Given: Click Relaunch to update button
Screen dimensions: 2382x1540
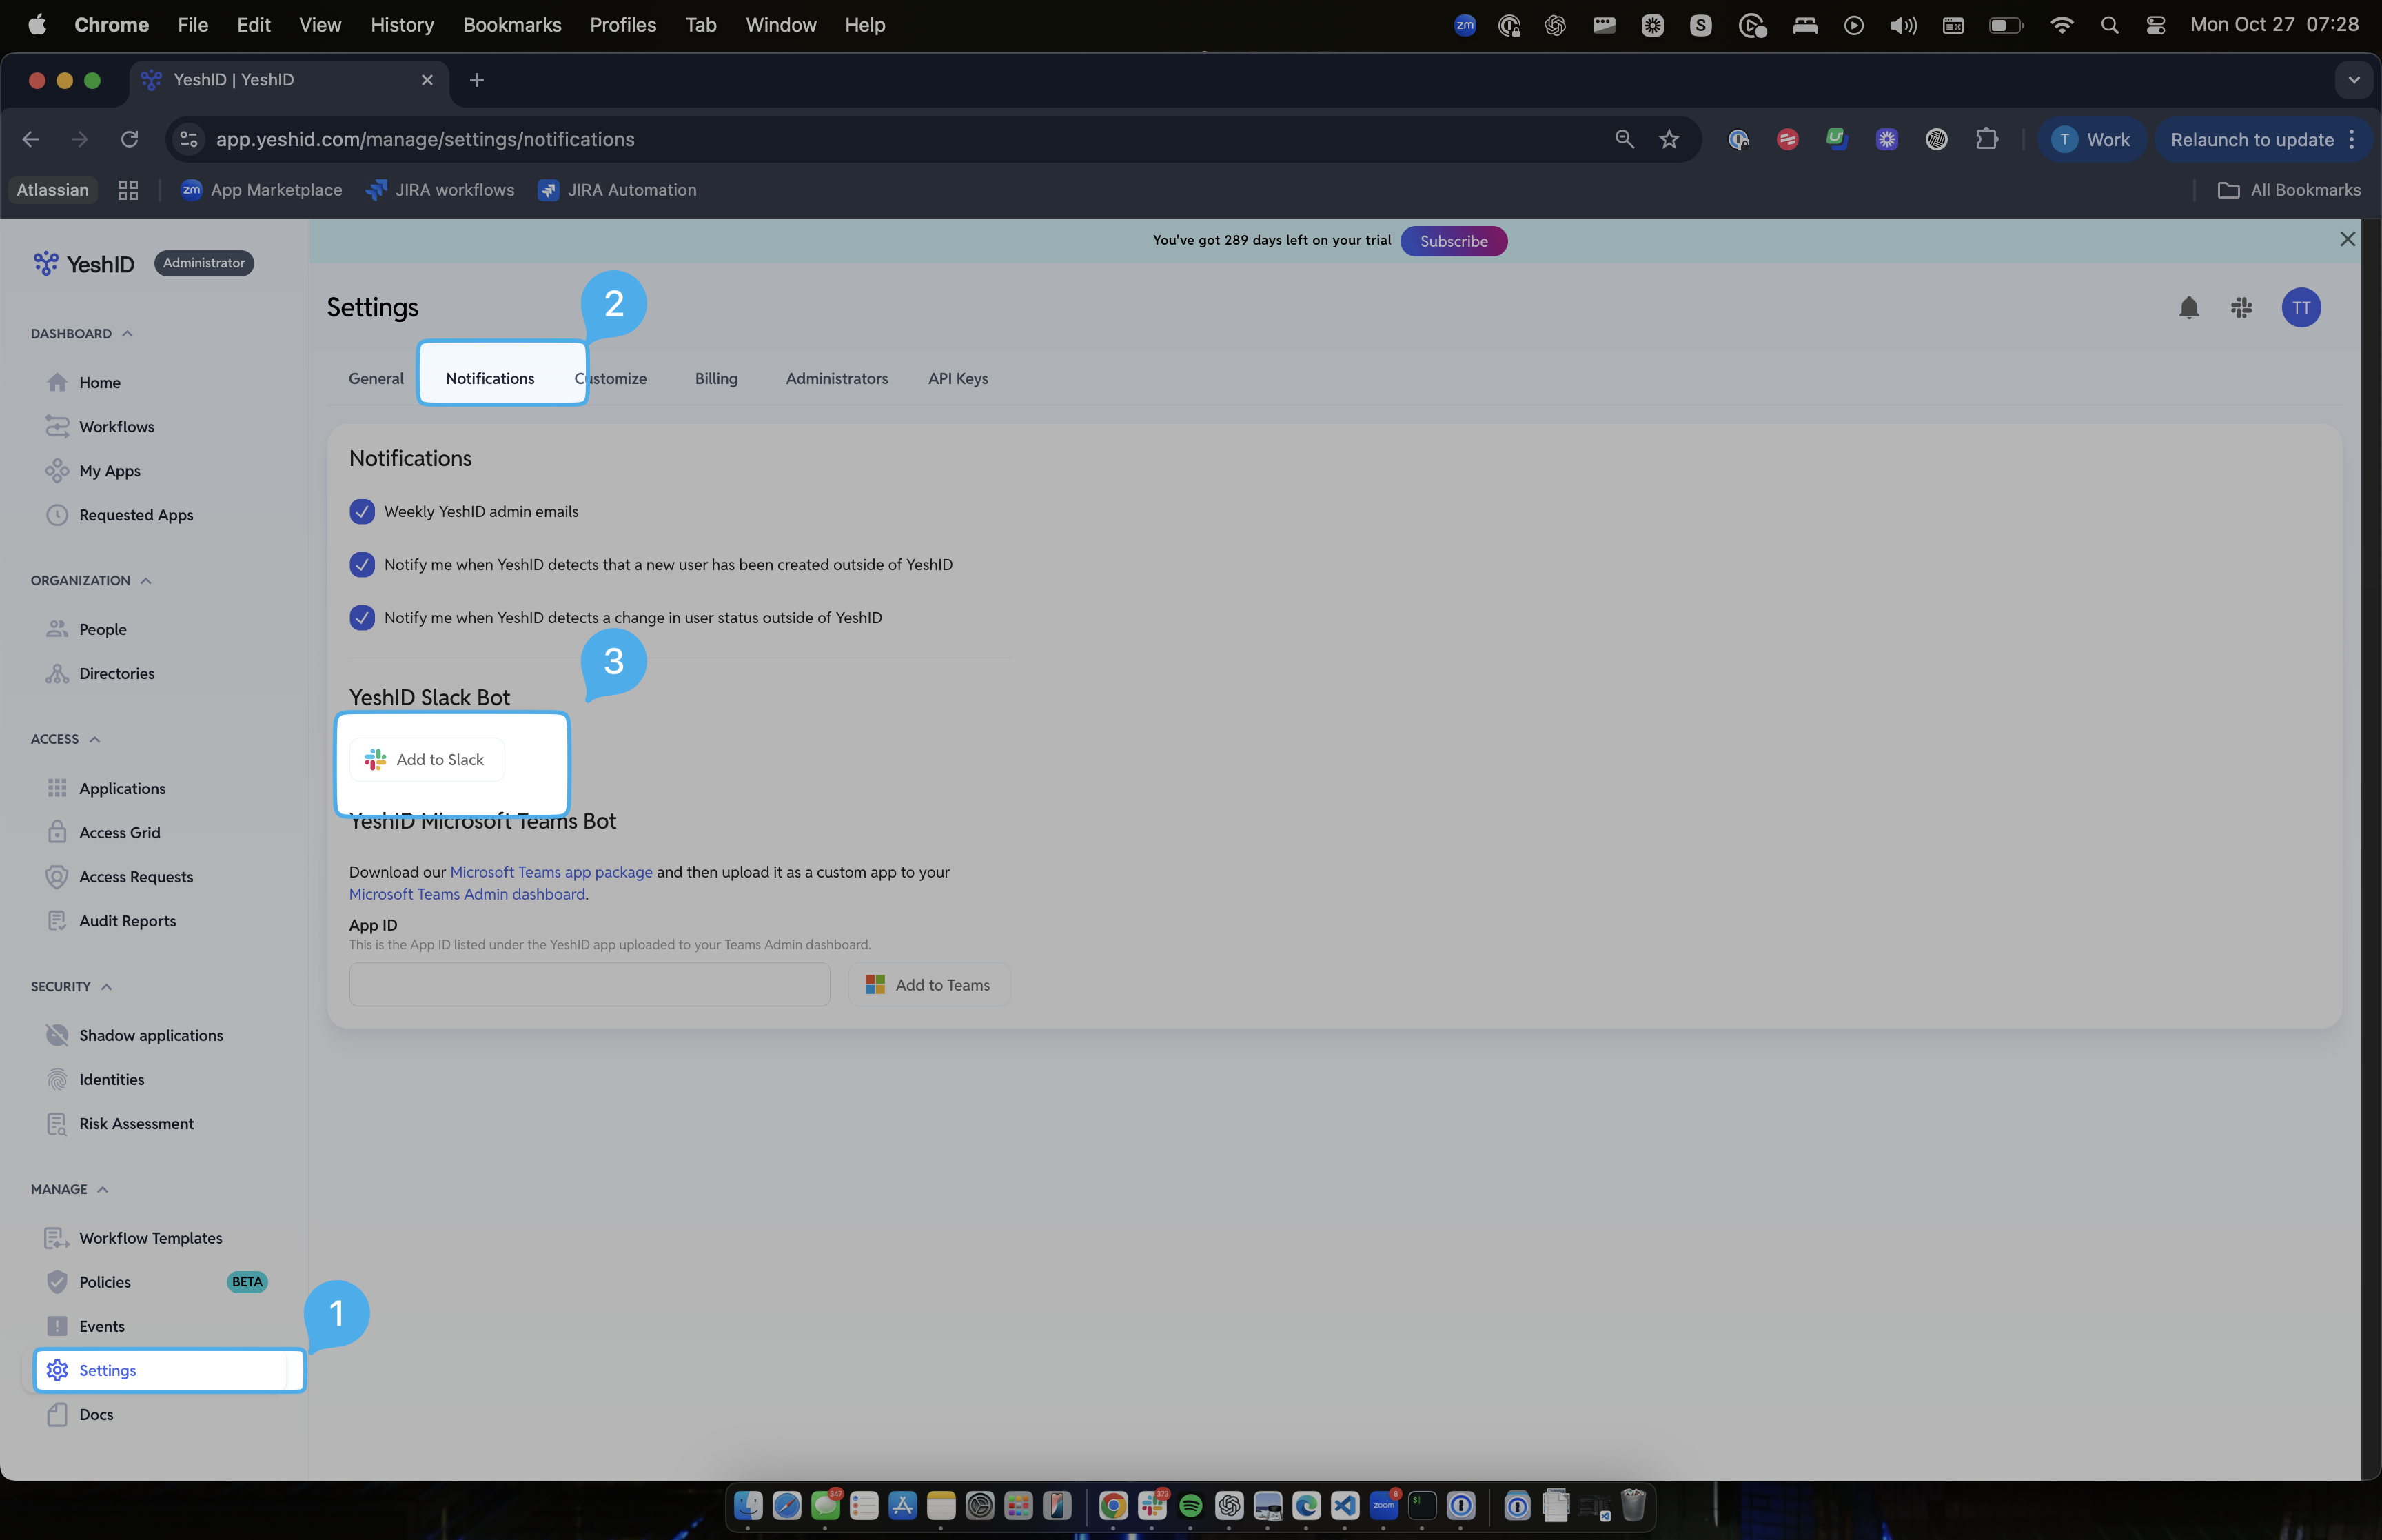Looking at the screenshot, I should (2252, 140).
